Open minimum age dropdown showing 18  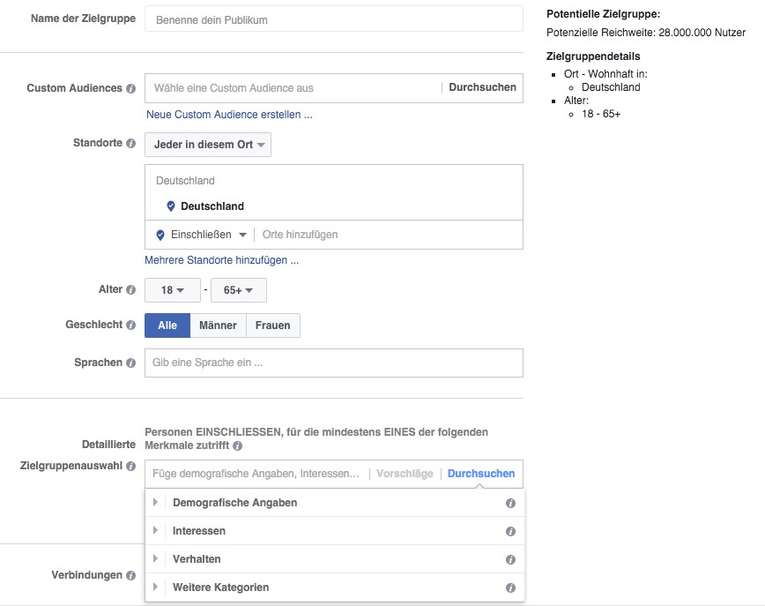point(173,290)
